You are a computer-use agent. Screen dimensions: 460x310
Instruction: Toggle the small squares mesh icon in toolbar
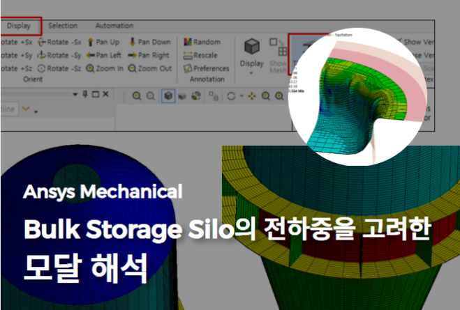point(214,96)
